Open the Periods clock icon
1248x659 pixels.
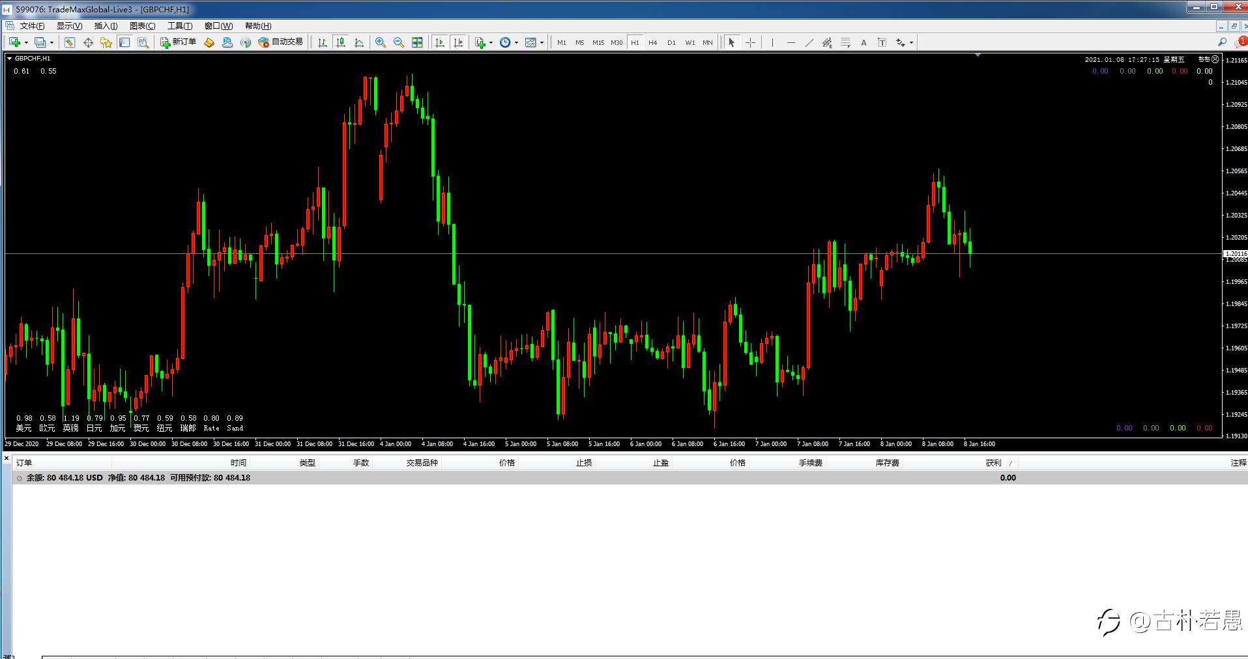click(505, 42)
